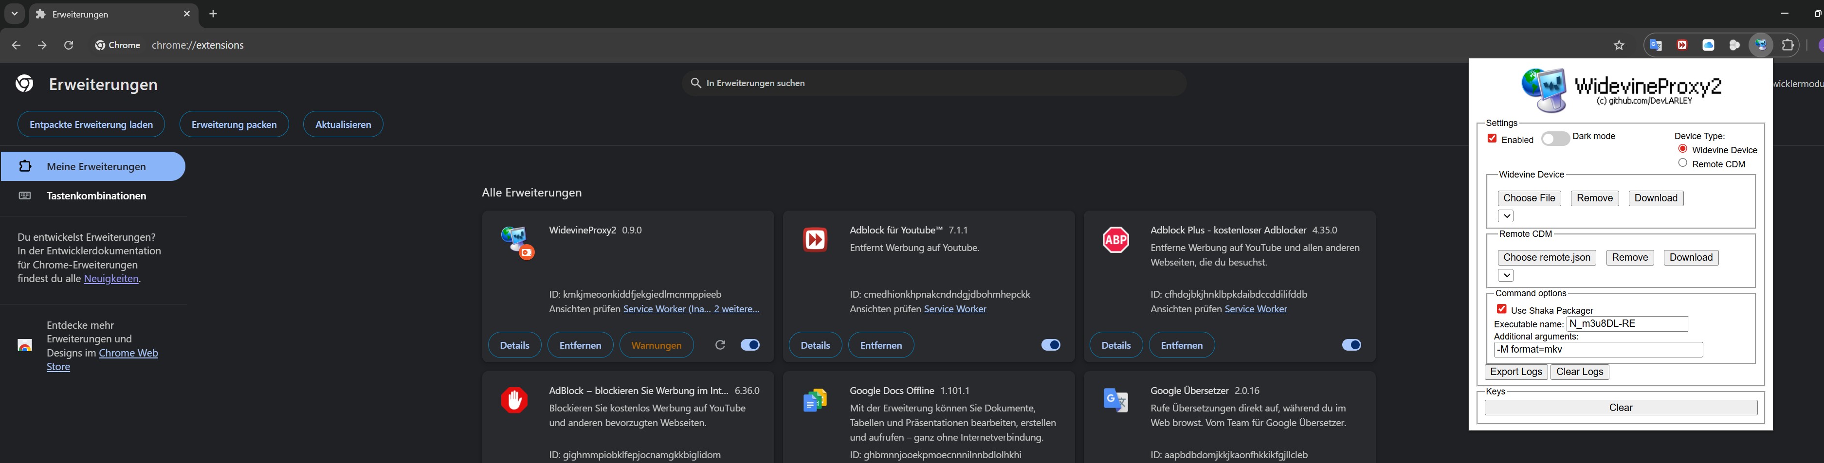Focus the Additional arguments input field
Viewport: 1824px width, 463px height.
(1598, 350)
